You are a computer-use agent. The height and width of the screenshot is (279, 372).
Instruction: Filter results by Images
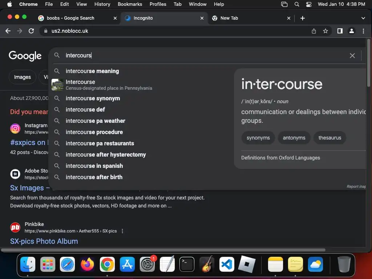pos(22,77)
